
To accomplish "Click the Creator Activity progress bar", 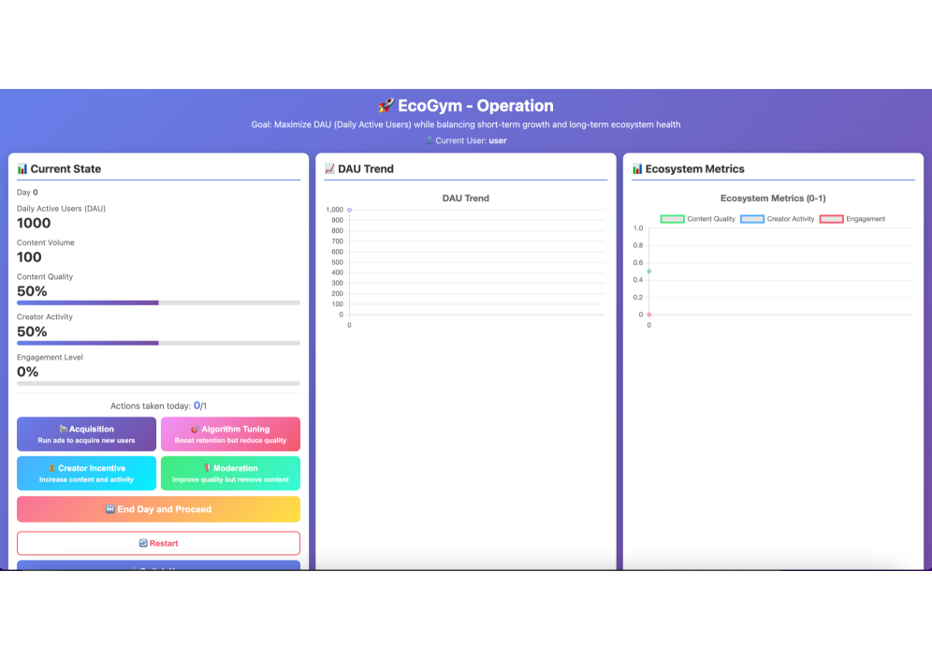I will point(158,343).
